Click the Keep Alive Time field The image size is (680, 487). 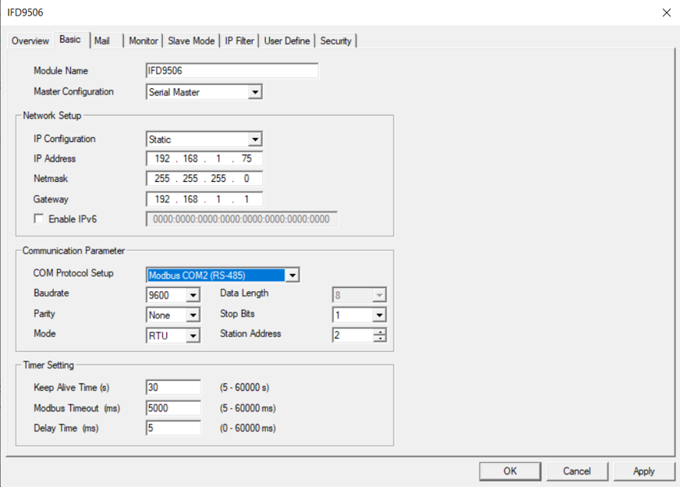[173, 388]
